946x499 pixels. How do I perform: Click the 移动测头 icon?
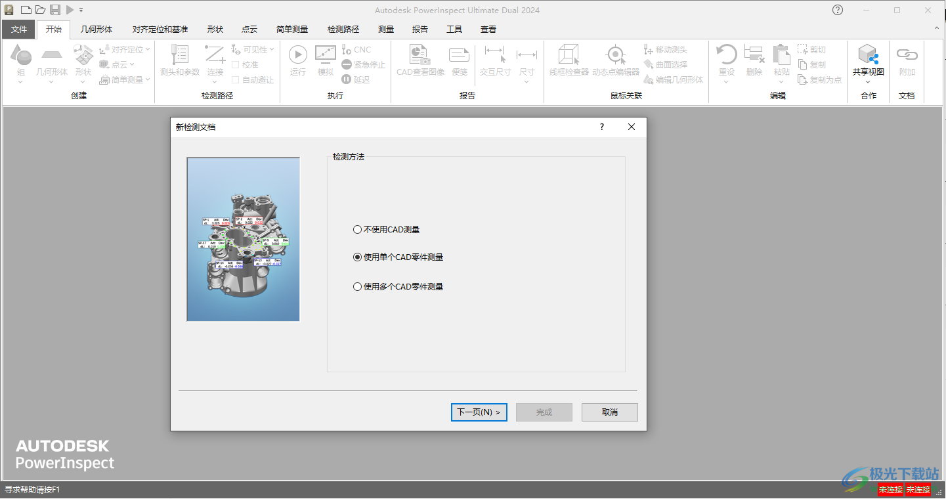649,50
